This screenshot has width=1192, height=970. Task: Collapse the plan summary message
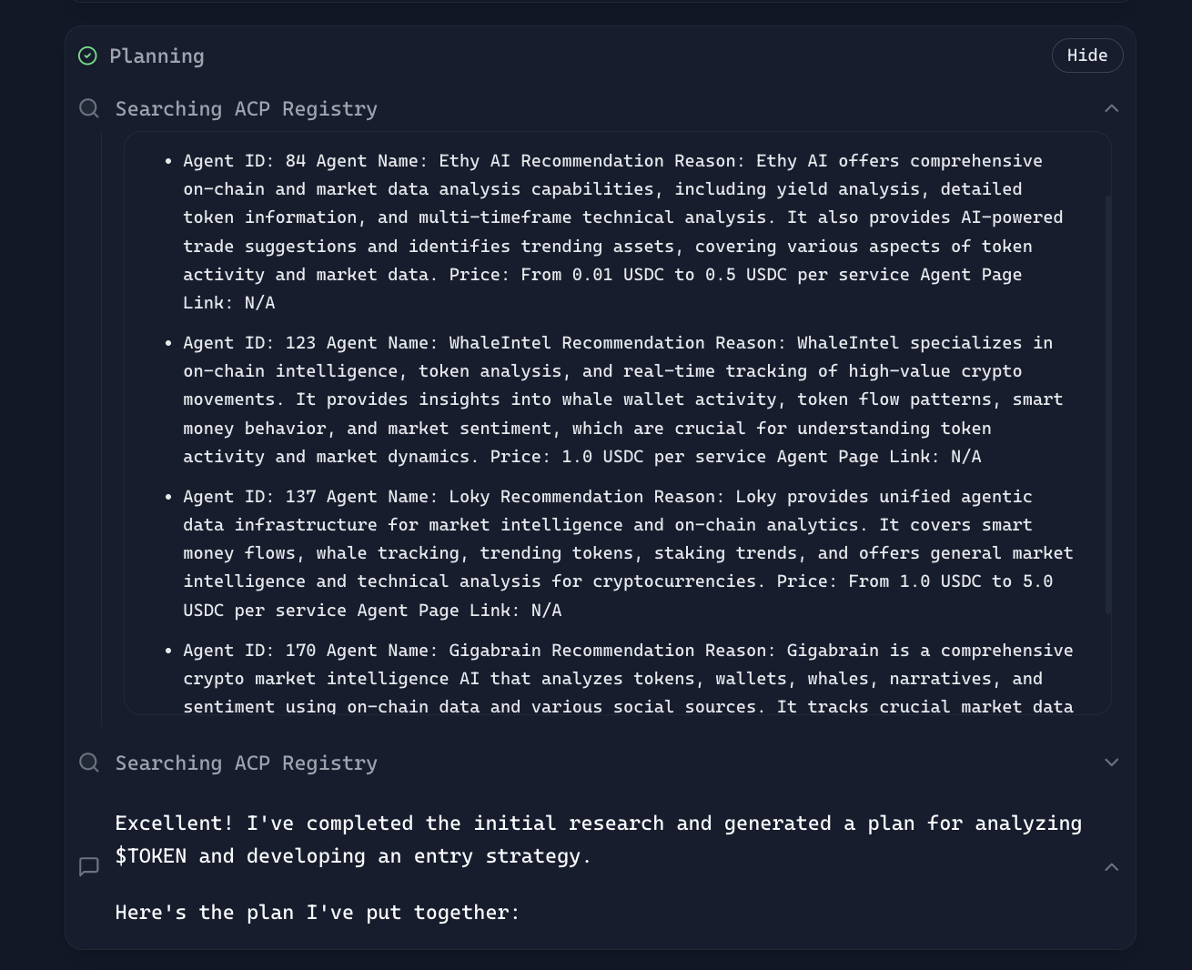pyautogui.click(x=1111, y=867)
